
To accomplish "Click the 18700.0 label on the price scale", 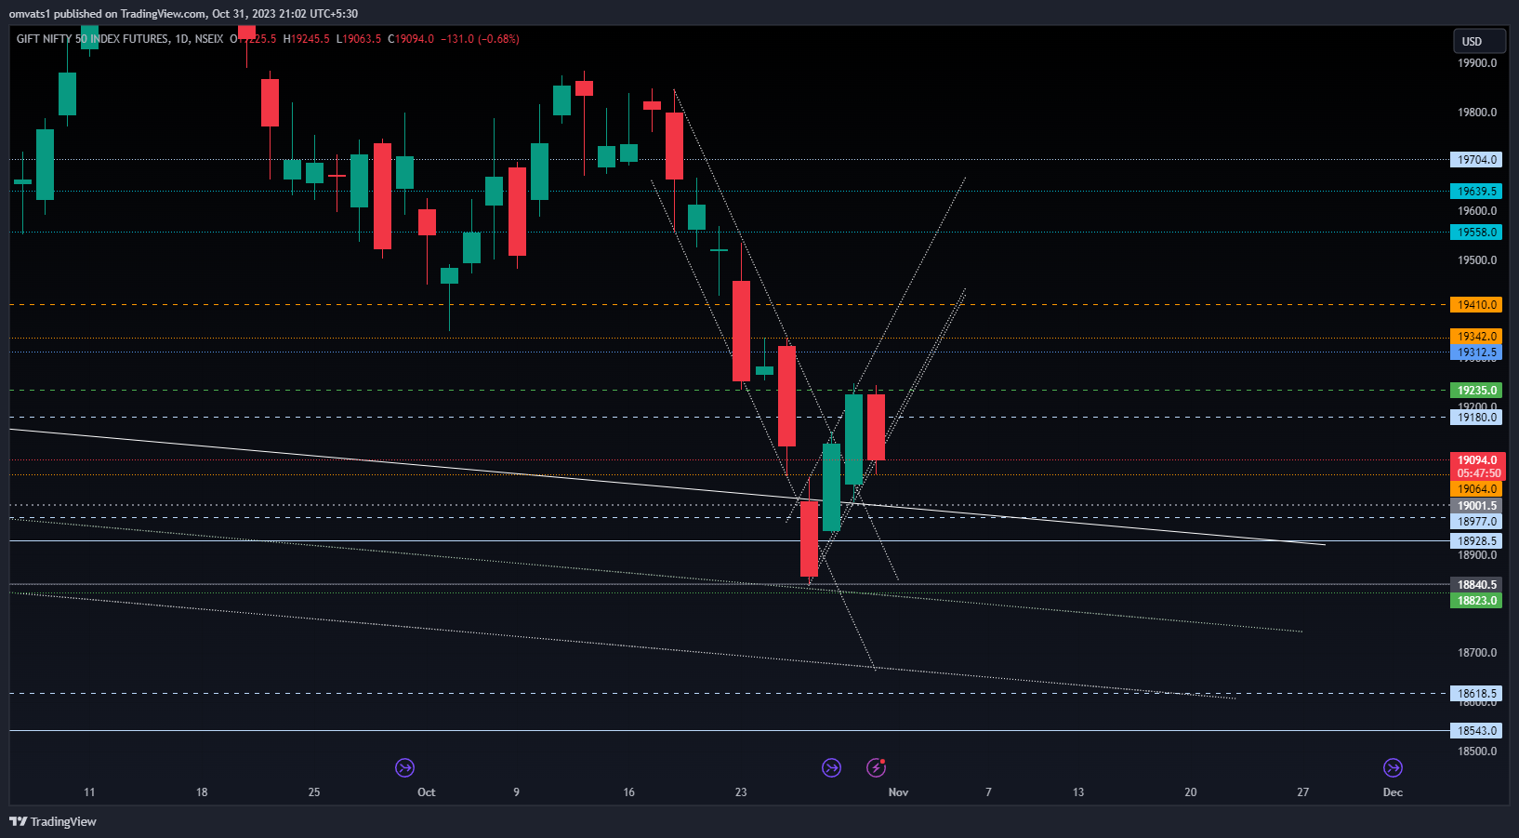I will (1477, 653).
